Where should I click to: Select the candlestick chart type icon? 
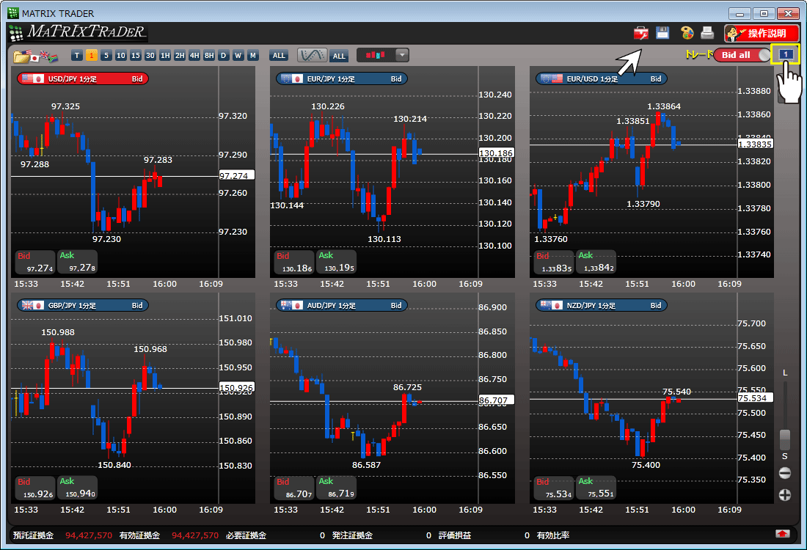pos(376,55)
